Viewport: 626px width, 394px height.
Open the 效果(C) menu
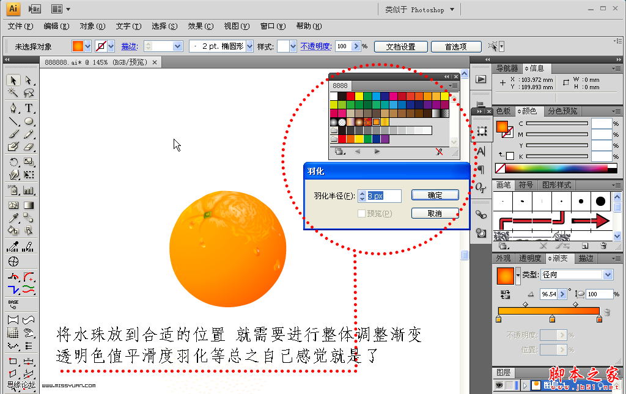(201, 26)
